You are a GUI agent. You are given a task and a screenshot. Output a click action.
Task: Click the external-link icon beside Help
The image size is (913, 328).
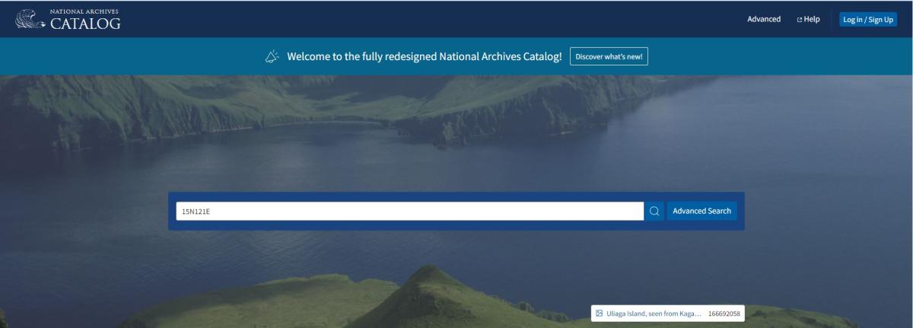[x=800, y=20]
